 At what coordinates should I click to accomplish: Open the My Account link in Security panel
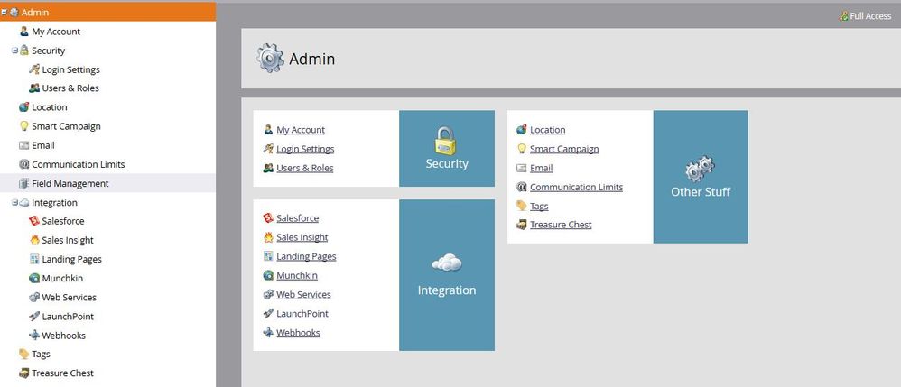point(300,130)
